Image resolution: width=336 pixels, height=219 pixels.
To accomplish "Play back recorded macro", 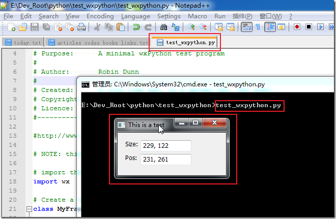I will 321,27.
